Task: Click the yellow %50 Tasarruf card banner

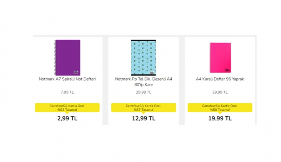Action: point(220,108)
